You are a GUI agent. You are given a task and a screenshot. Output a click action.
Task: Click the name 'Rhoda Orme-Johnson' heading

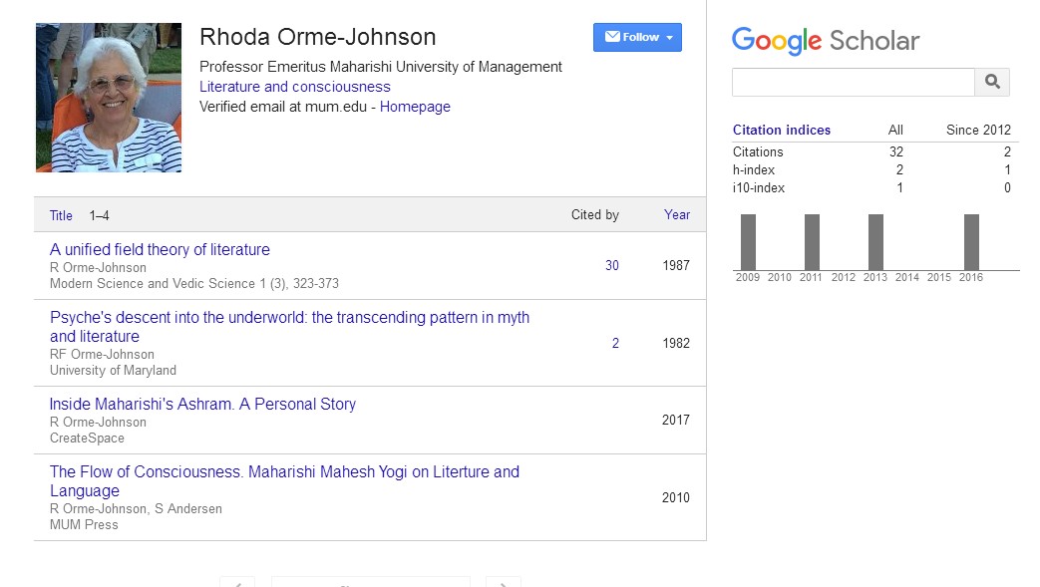pos(318,37)
